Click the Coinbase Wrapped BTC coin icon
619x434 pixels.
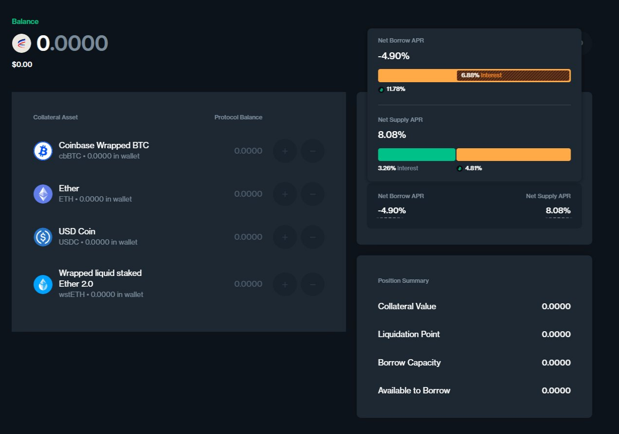tap(43, 151)
